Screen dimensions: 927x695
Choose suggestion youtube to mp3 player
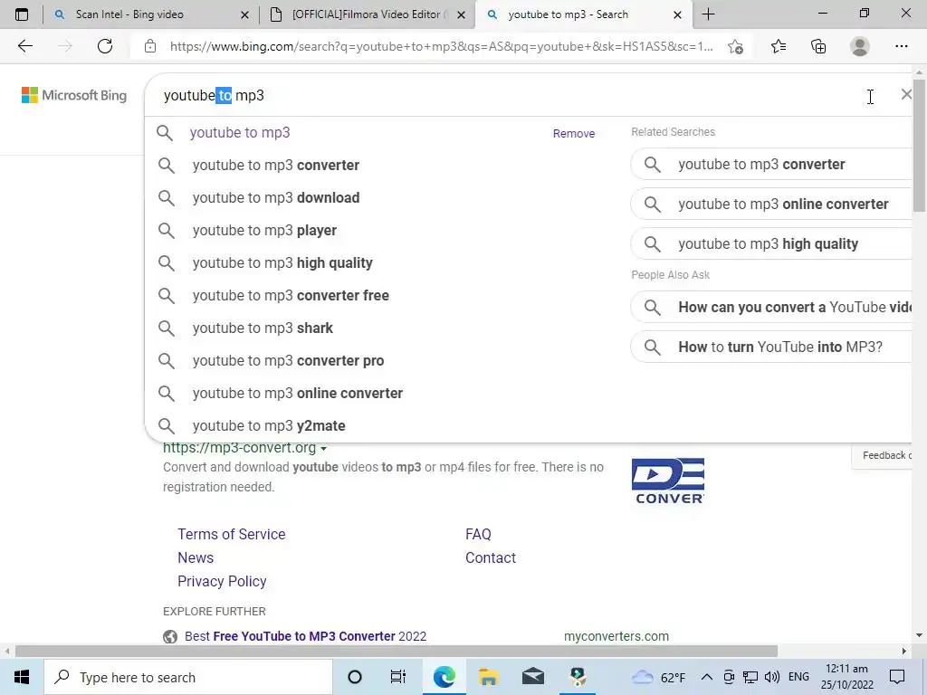click(x=378, y=230)
